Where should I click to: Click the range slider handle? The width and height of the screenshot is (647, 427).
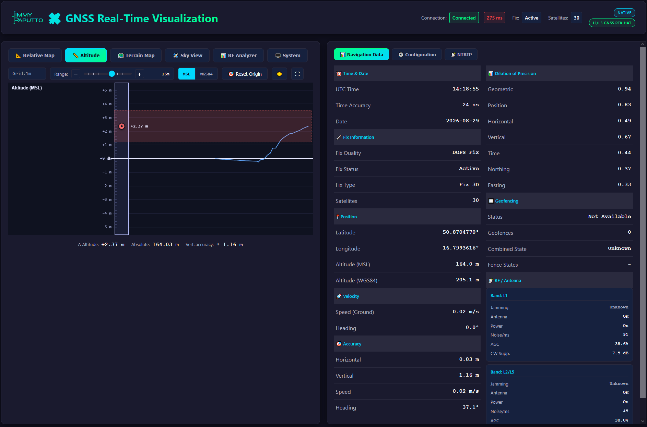point(112,74)
